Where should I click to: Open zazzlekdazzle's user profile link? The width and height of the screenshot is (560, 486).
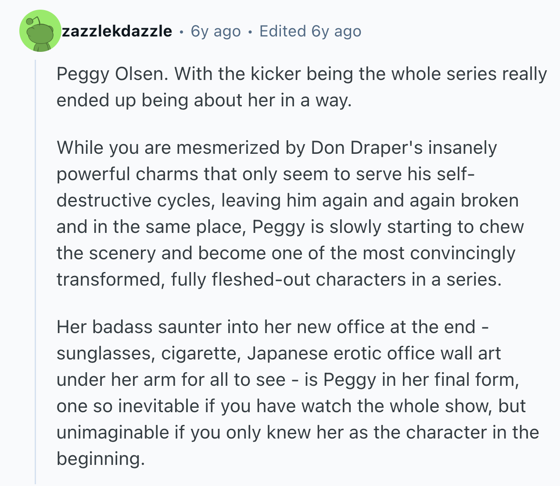point(117,31)
